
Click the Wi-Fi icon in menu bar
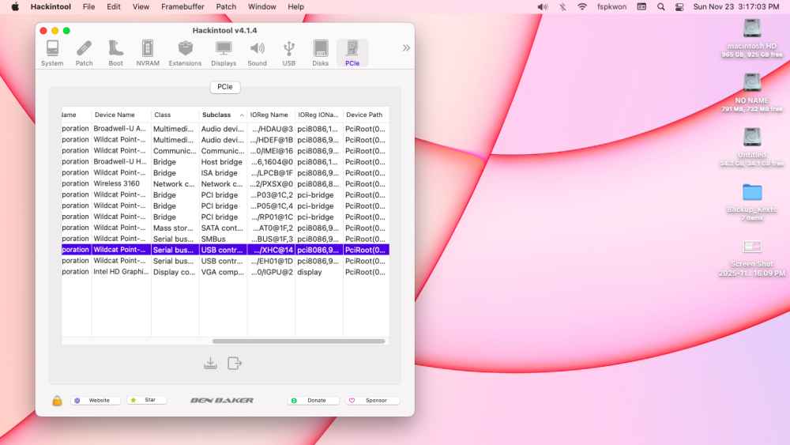click(582, 6)
